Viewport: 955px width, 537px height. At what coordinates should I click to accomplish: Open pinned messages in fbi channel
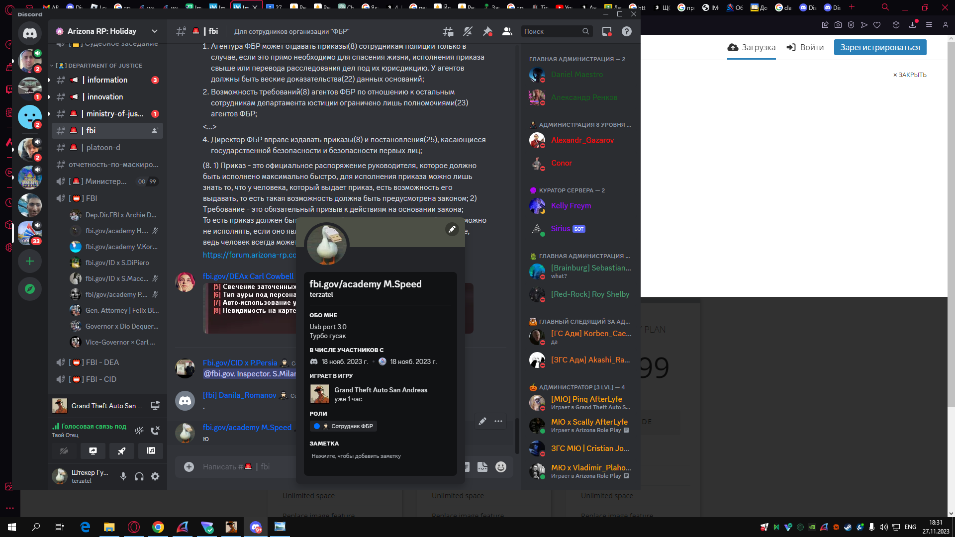pyautogui.click(x=487, y=31)
